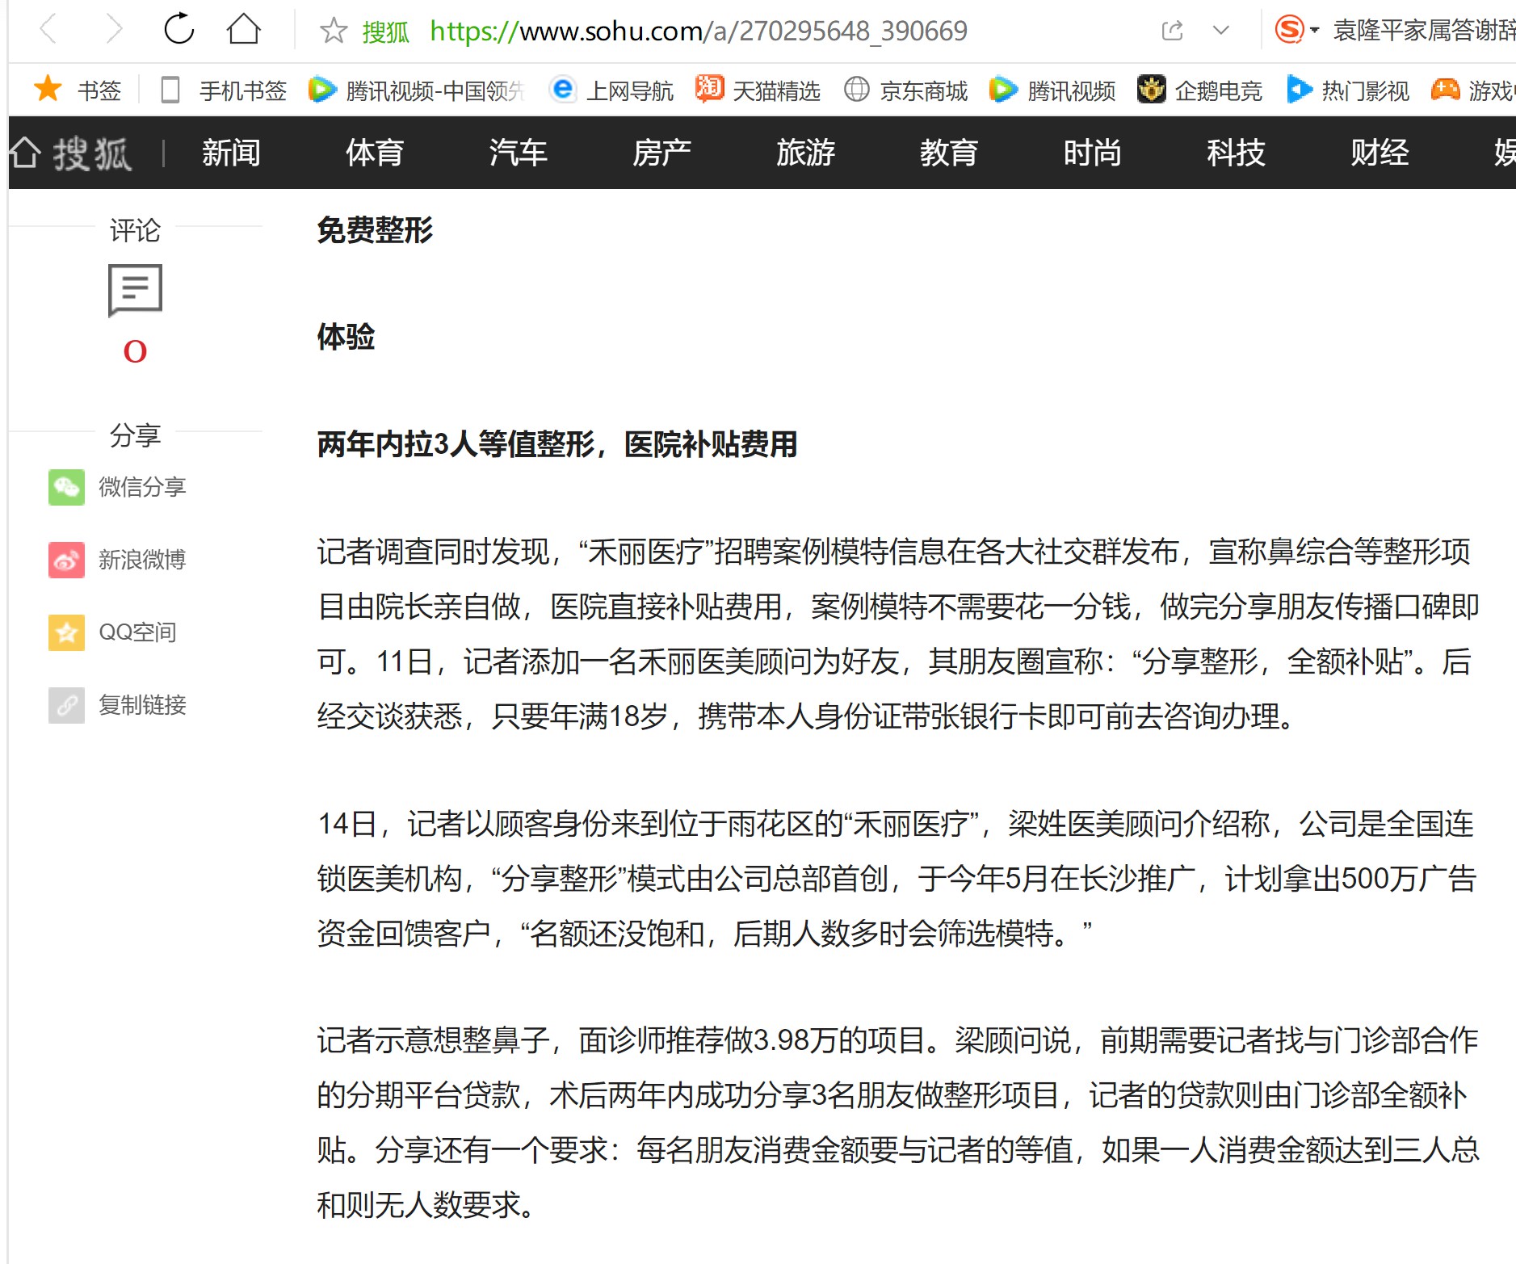Screen dimensions: 1516x1264
Task: Open the 体育 channel tab
Action: click(x=375, y=153)
